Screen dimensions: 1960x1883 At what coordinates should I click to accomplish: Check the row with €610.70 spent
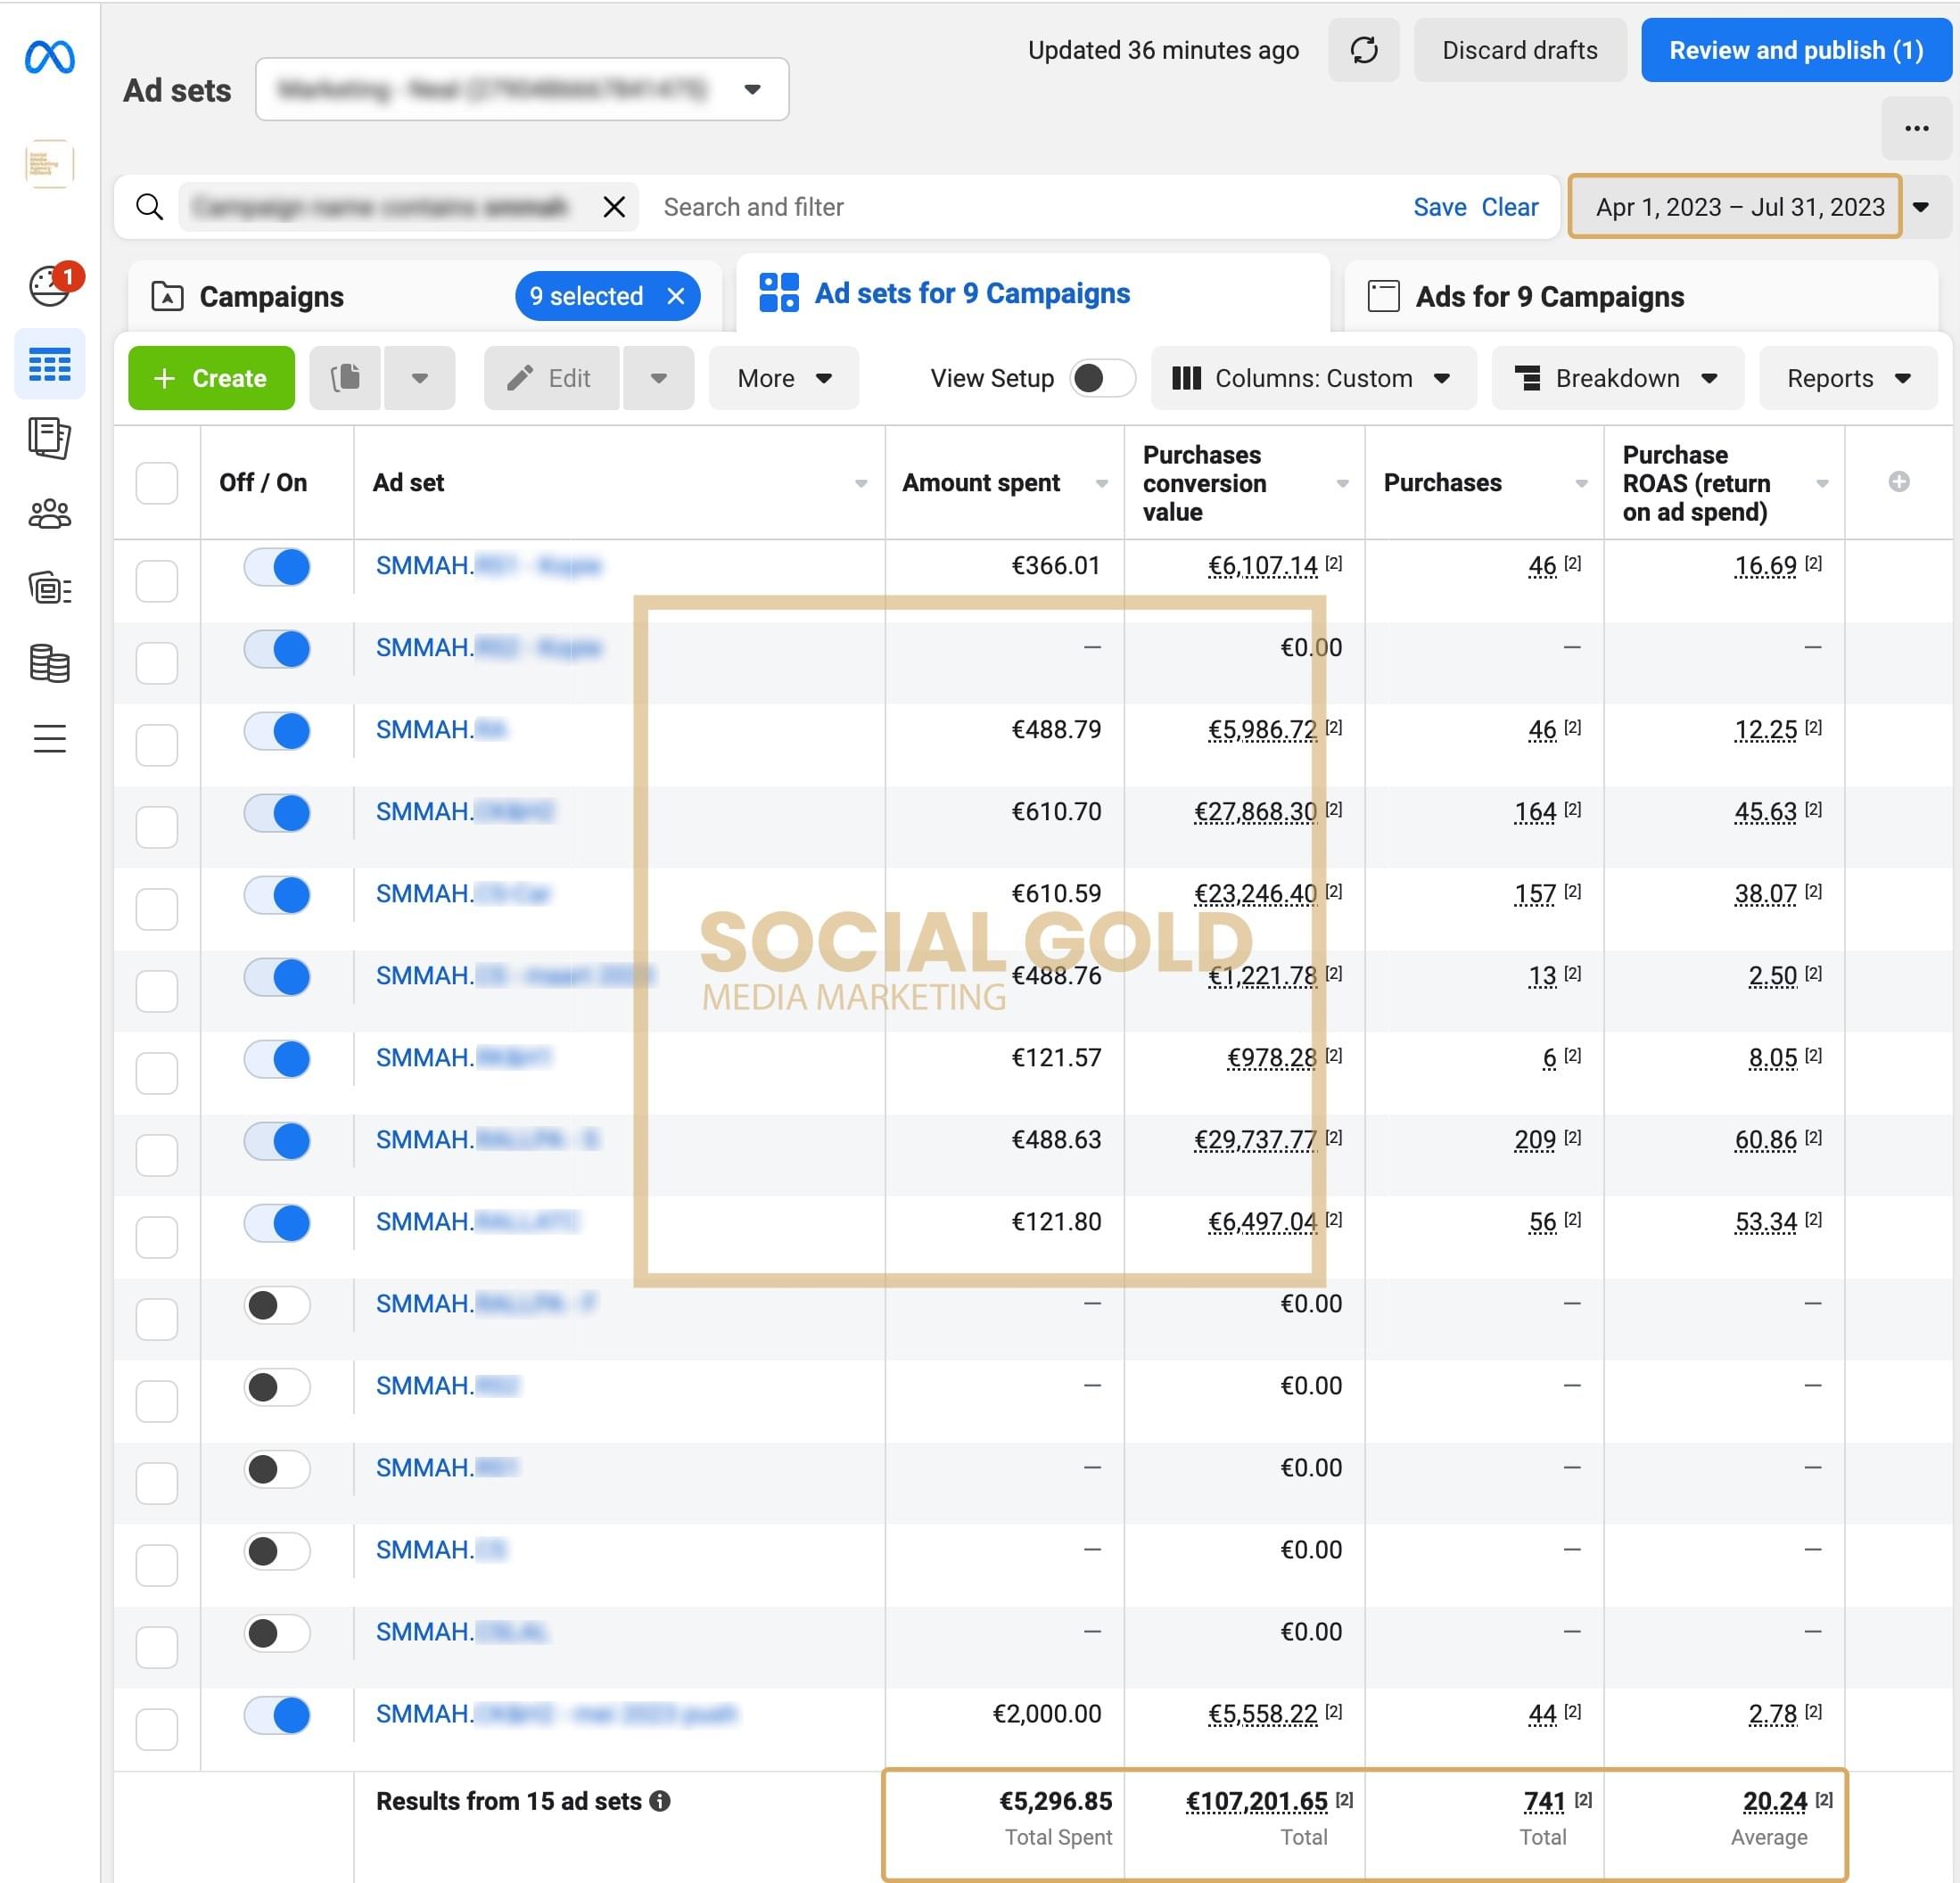[x=156, y=826]
